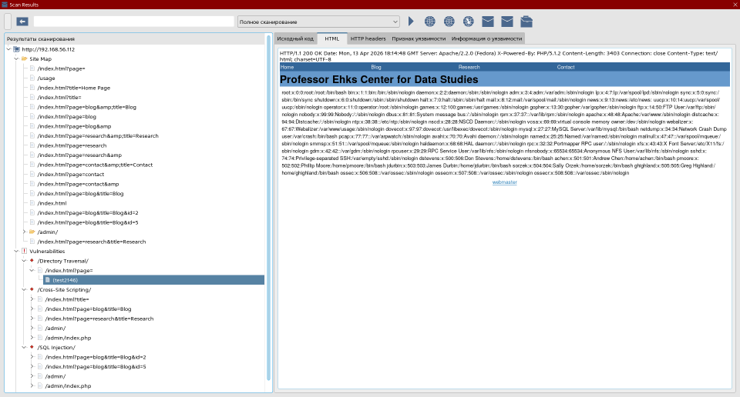
Task: Click the briefcase icon at the toolbar's end
Action: point(526,22)
